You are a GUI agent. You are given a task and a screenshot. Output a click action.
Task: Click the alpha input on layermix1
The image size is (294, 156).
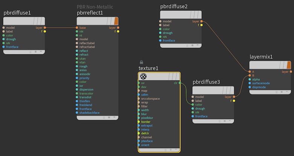point(249,79)
